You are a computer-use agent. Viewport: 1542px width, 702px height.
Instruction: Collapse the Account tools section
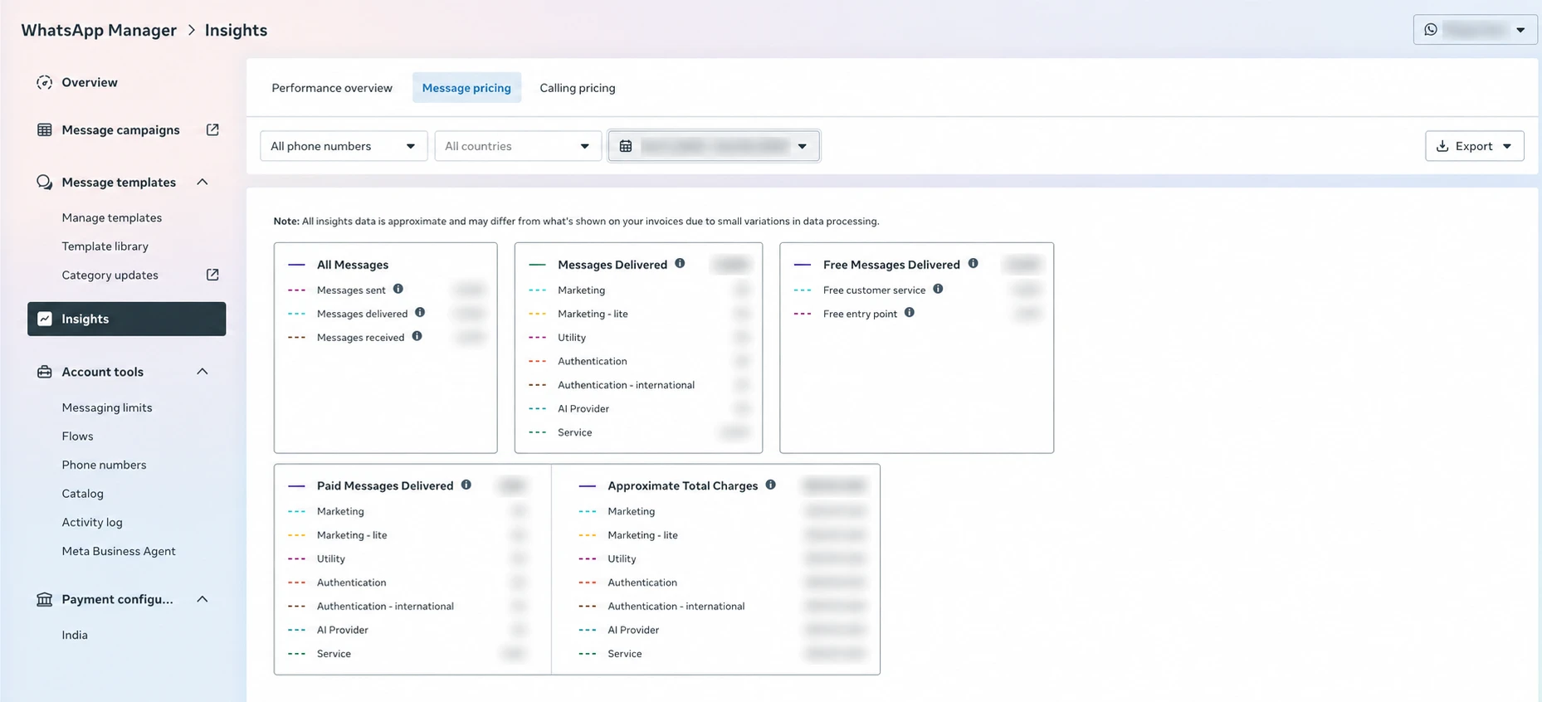click(x=203, y=372)
